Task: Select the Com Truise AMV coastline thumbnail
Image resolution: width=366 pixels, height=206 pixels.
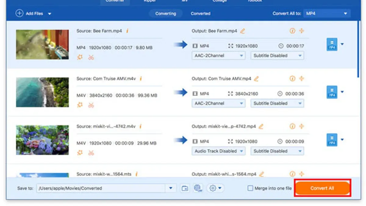Action: (x=42, y=92)
